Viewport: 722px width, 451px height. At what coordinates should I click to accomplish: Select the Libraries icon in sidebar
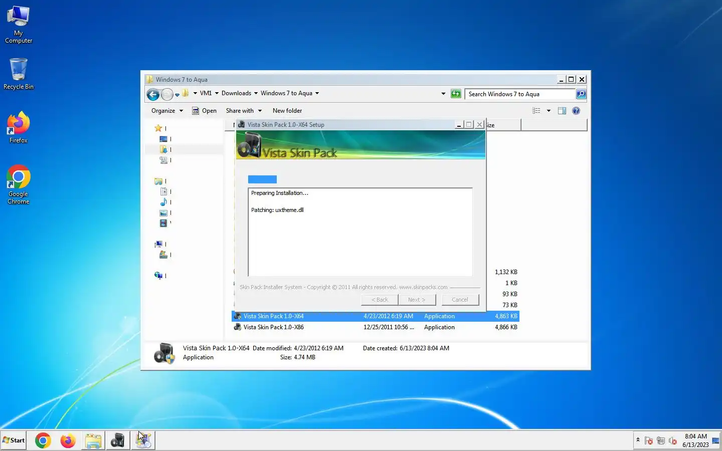tap(158, 181)
